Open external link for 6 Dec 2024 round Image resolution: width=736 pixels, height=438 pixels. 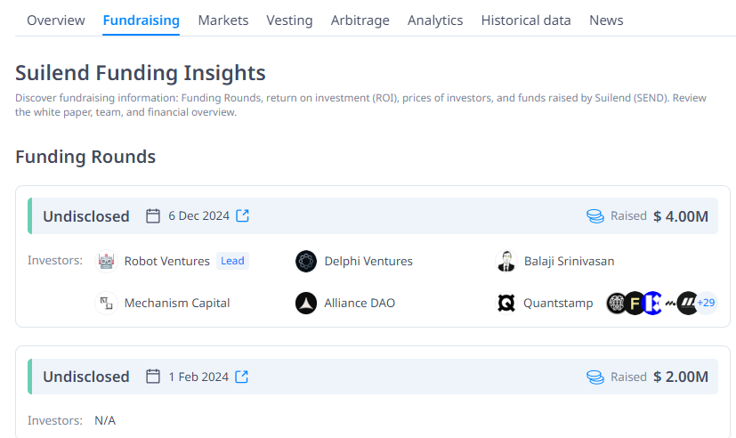point(242,215)
